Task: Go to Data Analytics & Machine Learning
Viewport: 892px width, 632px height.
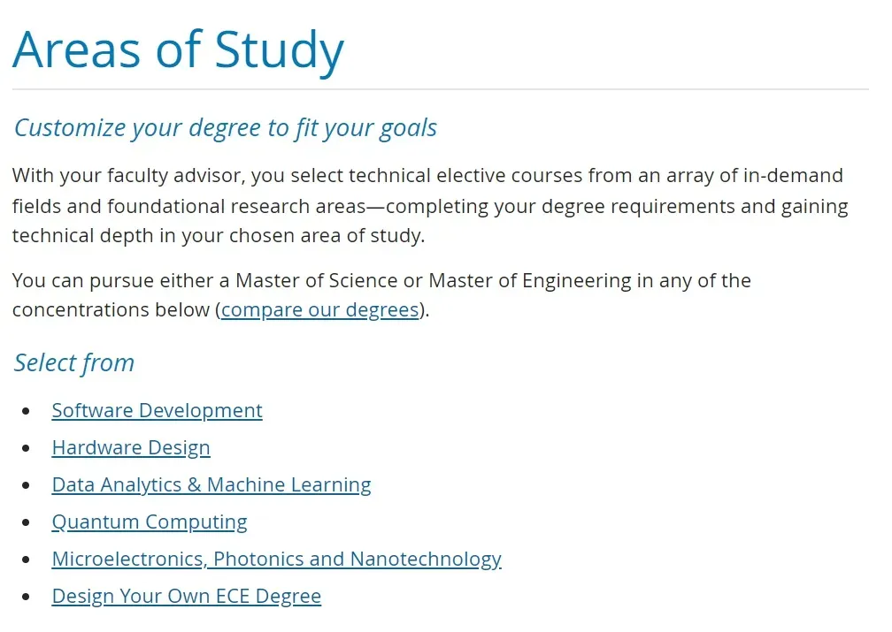Action: tap(211, 485)
